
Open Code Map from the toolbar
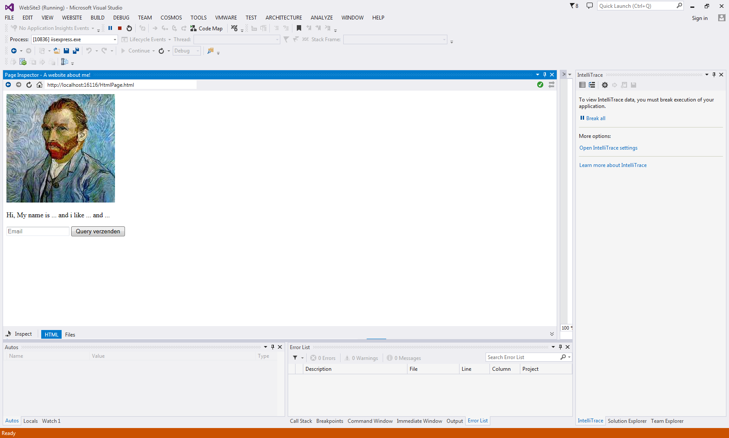[207, 28]
